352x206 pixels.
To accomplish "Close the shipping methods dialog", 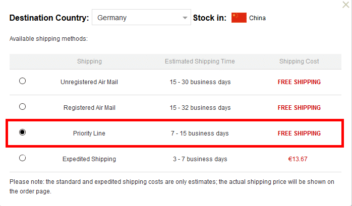I will 346,5.
